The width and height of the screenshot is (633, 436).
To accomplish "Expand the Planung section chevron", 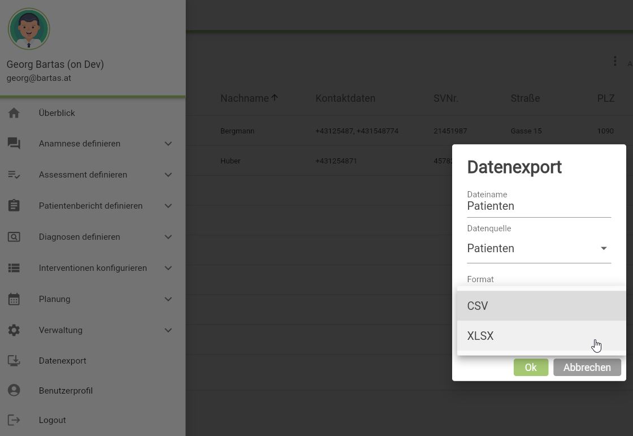I will coord(168,299).
